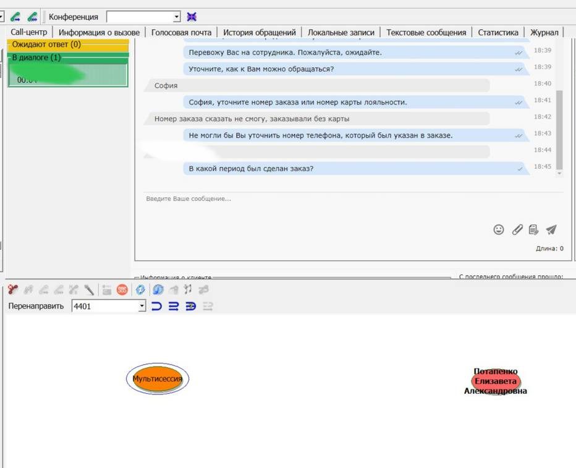
Task: Open message templates document icon
Action: tap(533, 229)
